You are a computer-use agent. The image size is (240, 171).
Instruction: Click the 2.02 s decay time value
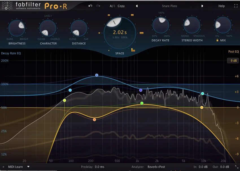[120, 32]
